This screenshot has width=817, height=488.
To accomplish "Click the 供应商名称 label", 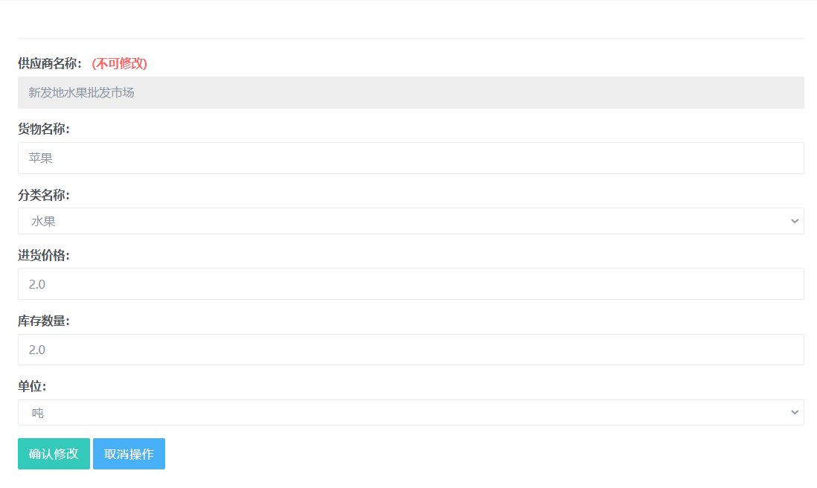I will click(50, 63).
